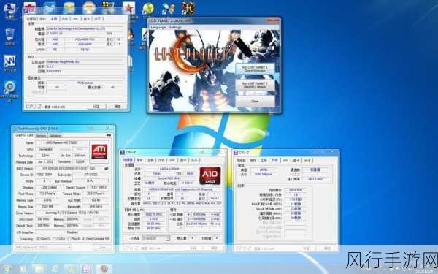Toggle the DirectCompute 5.0 checkbox in GPU-Z
This screenshot has width=438, height=274.
tap(83, 239)
